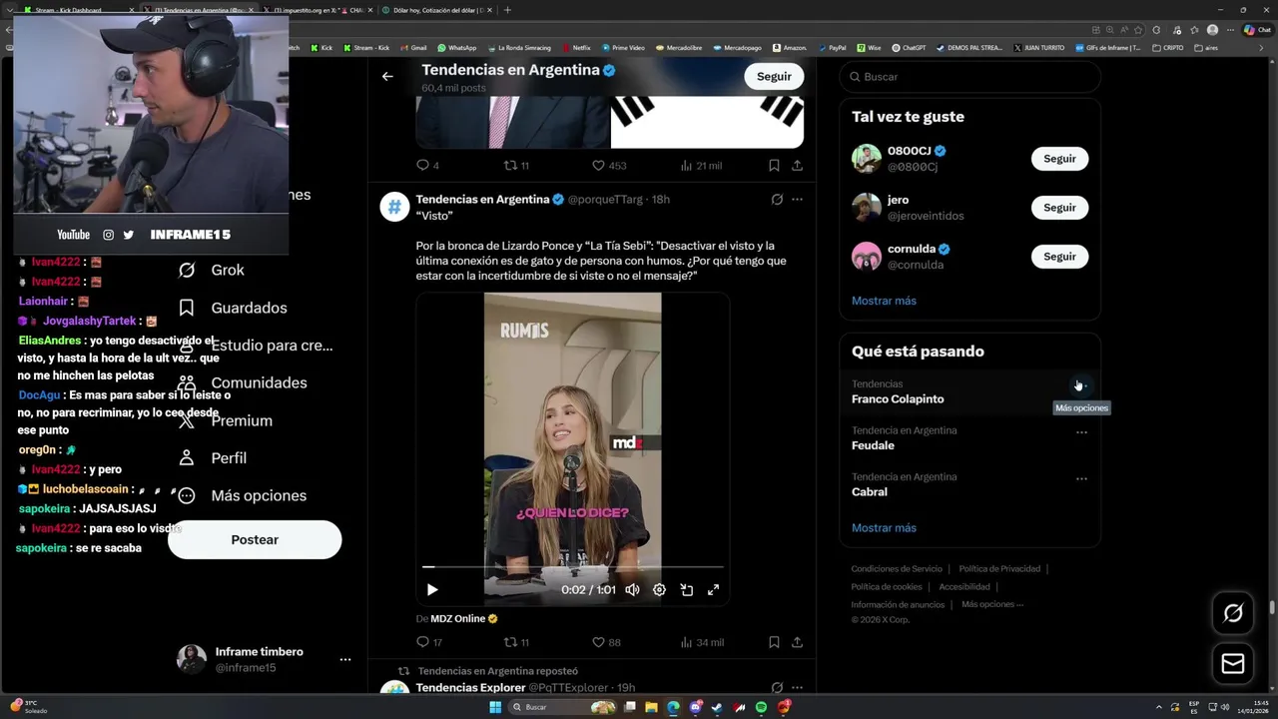The image size is (1278, 719).
Task: Show more under Tal vez te guste
Action: coord(884,301)
